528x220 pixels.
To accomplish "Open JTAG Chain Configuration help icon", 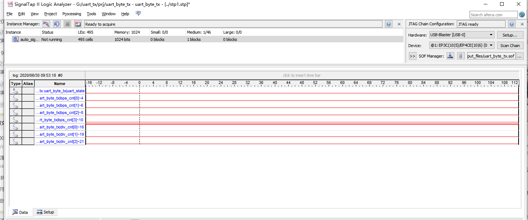I will (x=512, y=24).
